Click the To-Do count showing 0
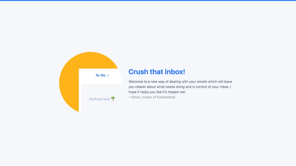Image resolution: width=296 pixels, height=166 pixels. coord(108,76)
